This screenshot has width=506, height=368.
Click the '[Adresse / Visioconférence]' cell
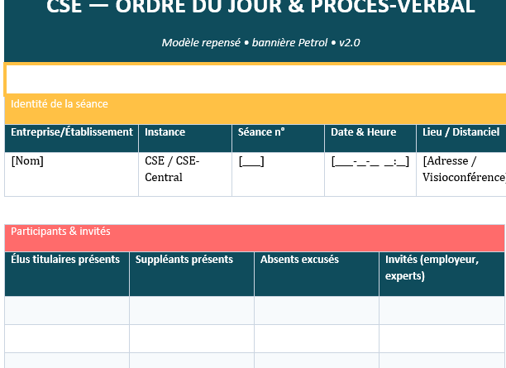(461, 174)
